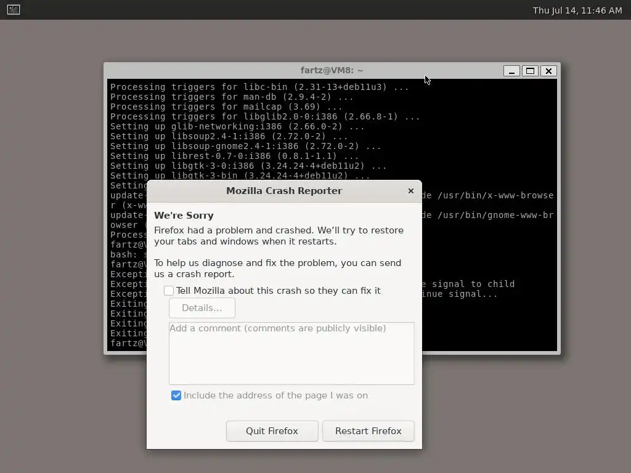Click the fartz@VM8: ~ terminal title bar
631x473 pixels.
pos(332,70)
